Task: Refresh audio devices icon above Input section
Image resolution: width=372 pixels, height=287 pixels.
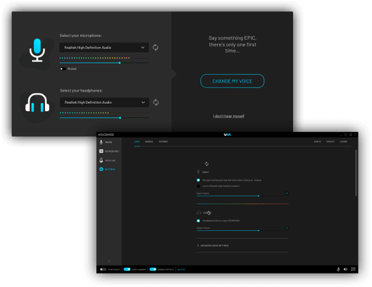Action: [207, 164]
